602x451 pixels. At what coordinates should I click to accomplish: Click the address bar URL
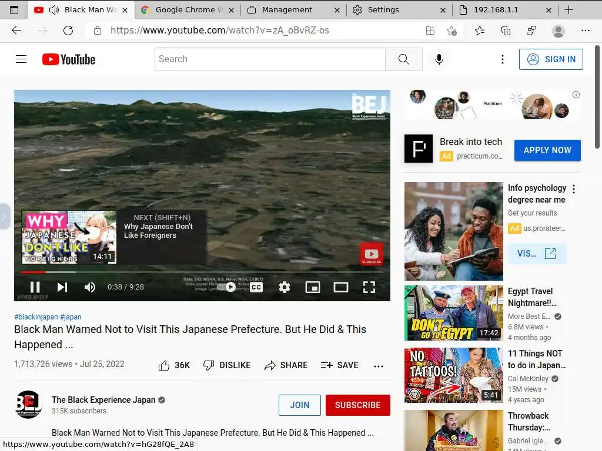(220, 31)
